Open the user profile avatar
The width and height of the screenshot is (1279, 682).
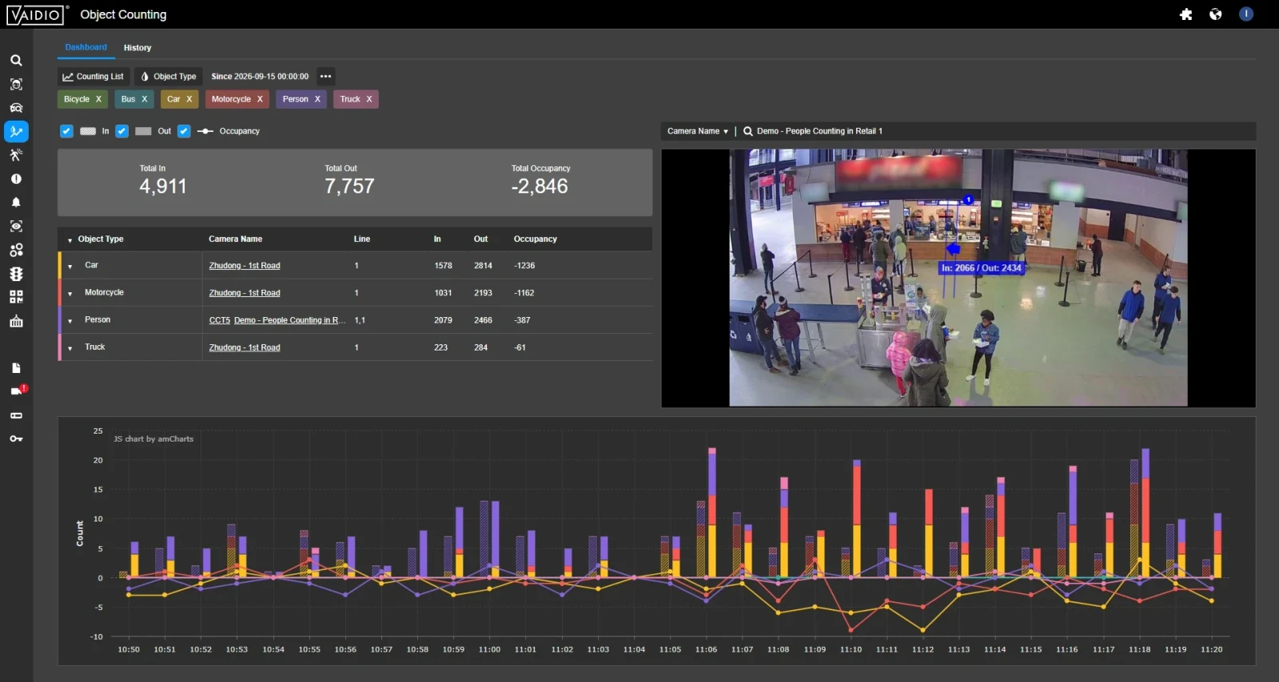(1246, 14)
